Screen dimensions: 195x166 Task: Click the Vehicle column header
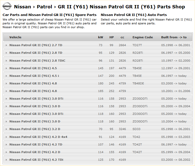pyautogui.click(x=15, y=37)
